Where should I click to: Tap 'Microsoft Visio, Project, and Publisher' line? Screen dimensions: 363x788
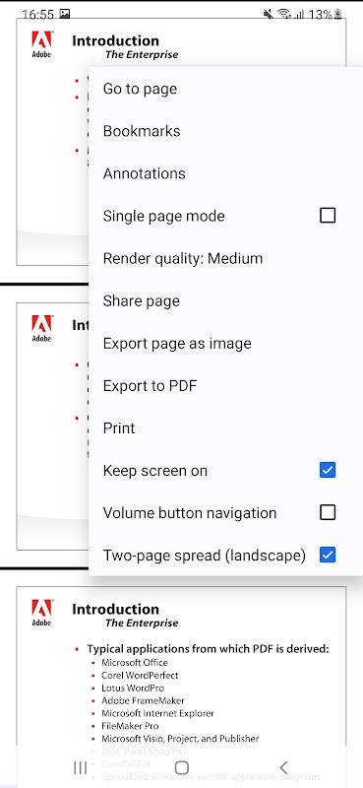[x=180, y=738]
